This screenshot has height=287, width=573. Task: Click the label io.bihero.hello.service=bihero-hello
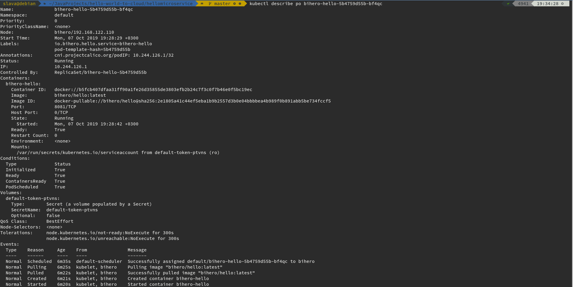point(103,44)
